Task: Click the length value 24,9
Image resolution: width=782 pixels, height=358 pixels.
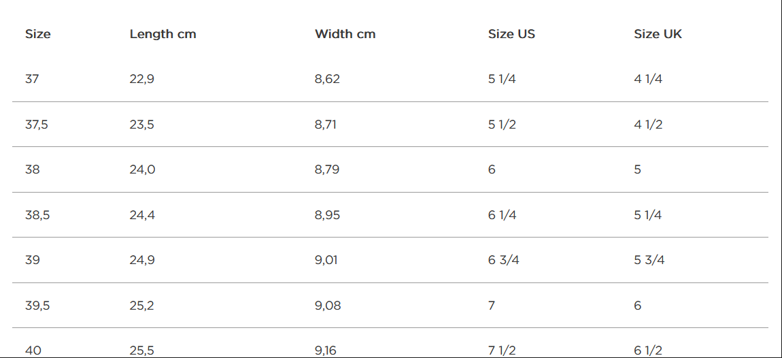Action: (142, 260)
